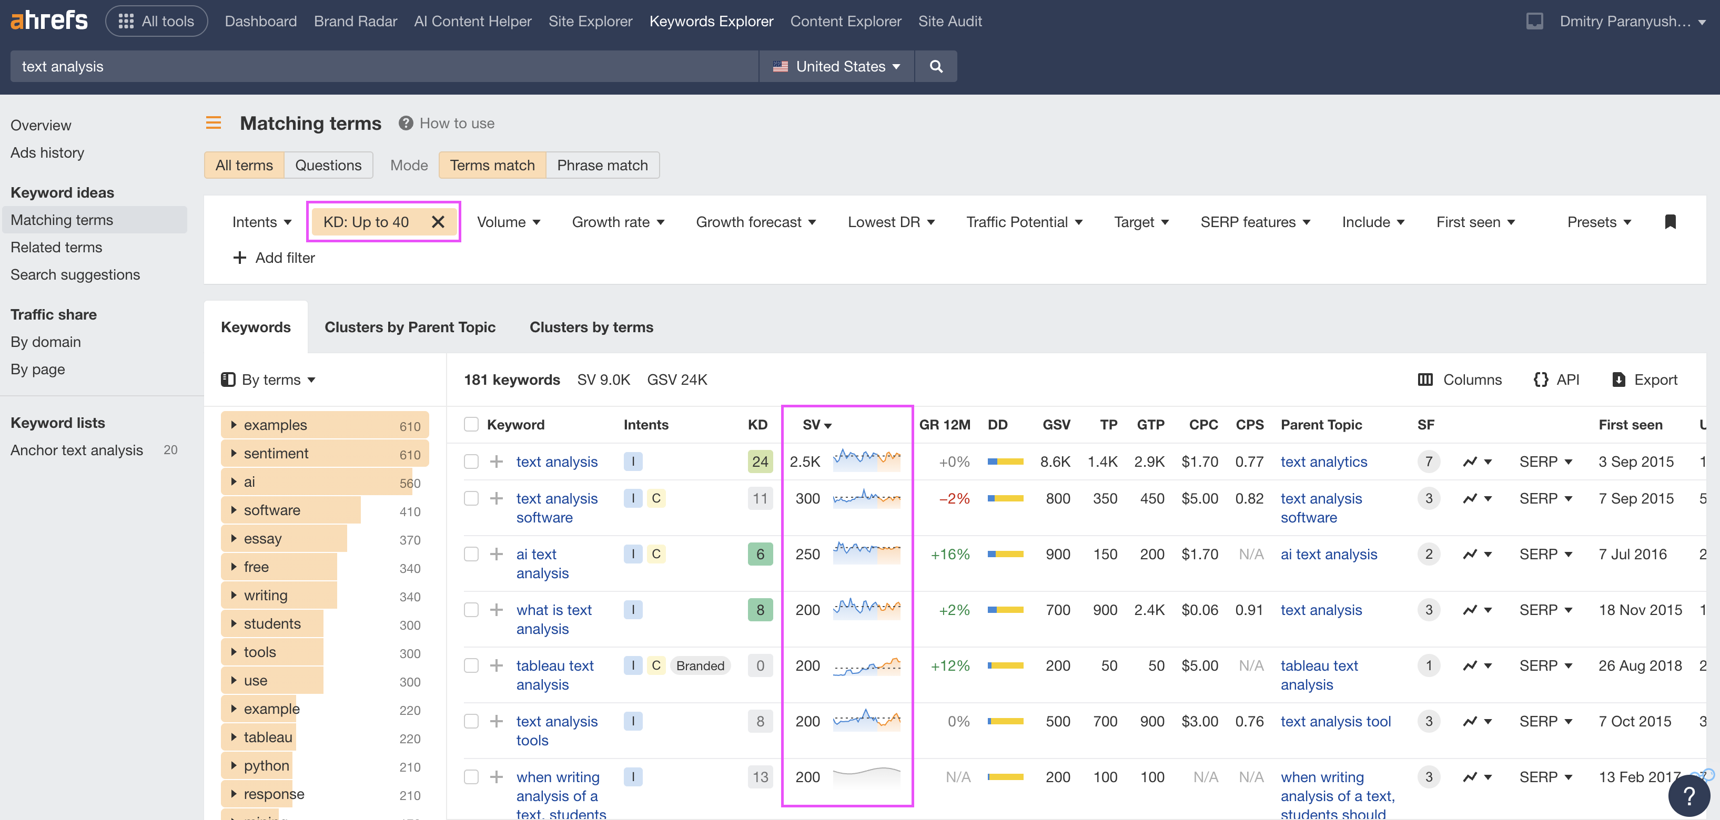Click the Informational intent badge for text analysis
The width and height of the screenshot is (1720, 820).
pyautogui.click(x=633, y=462)
